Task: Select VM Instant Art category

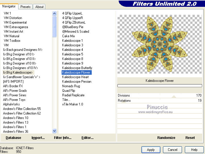Action: coord(13,32)
